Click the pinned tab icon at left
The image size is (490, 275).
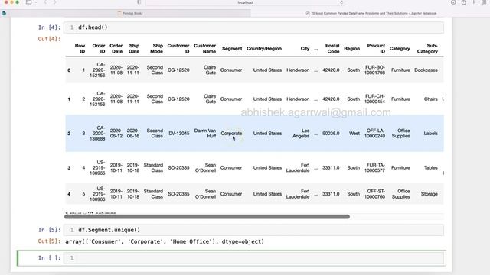[4, 13]
